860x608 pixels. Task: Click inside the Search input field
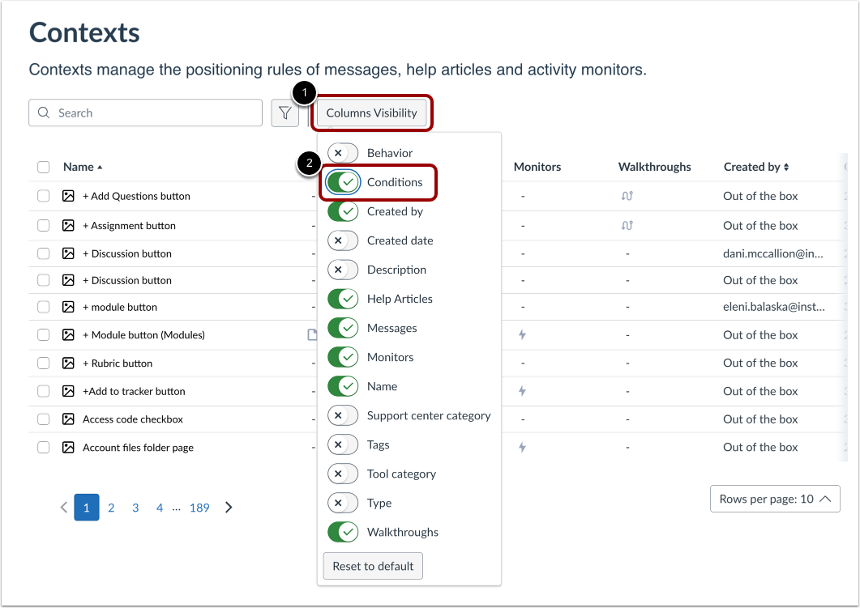coord(146,113)
